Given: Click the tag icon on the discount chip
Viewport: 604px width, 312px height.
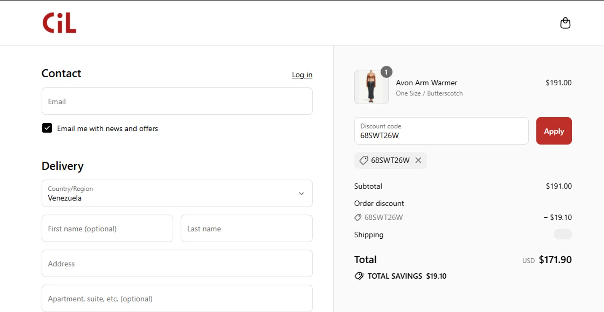Looking at the screenshot, I should coord(364,160).
